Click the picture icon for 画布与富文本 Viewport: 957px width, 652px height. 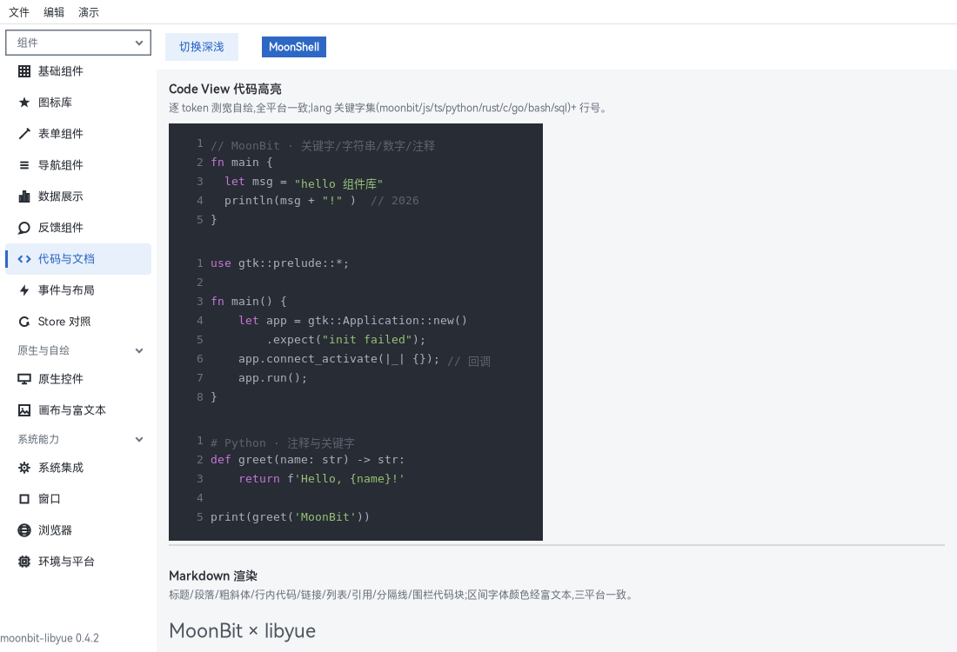pyautogui.click(x=24, y=410)
